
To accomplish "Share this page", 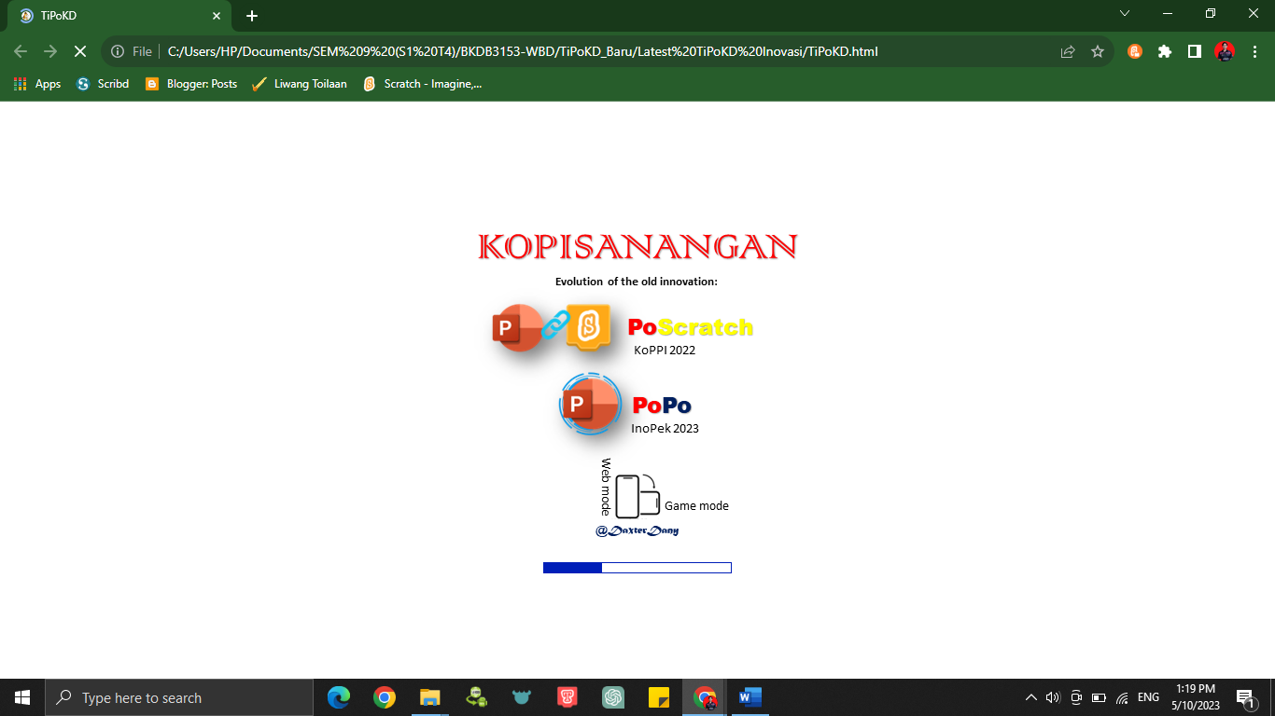I will [1068, 52].
